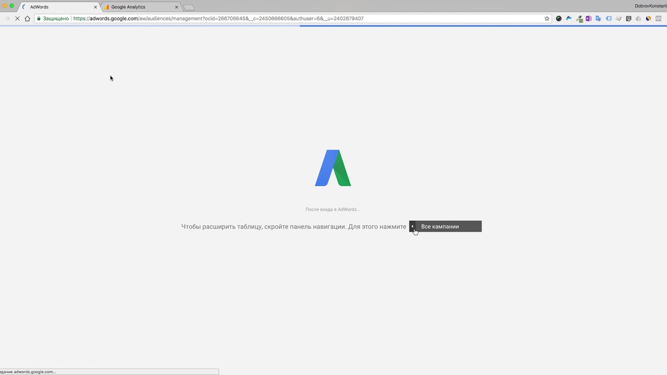Click the collapse arrow beside 'Все кампании'

[x=412, y=227]
